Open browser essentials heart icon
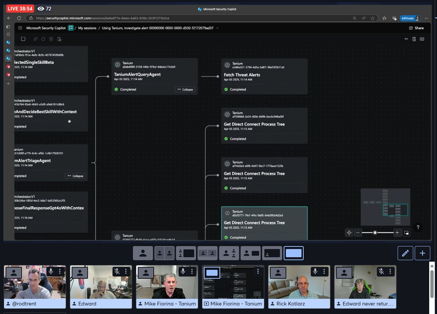The image size is (437, 314). [394, 18]
